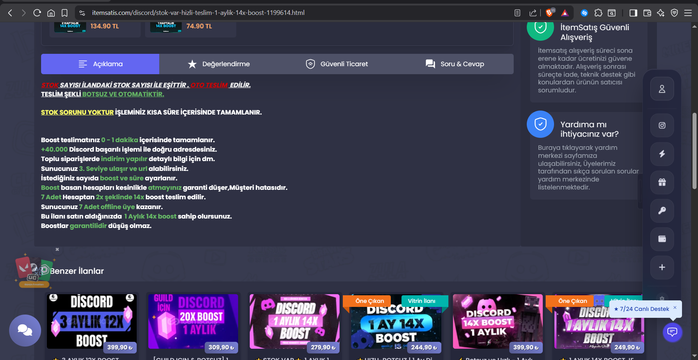Open the 244,90 Discord 1 Ay 14x listing
This screenshot has width=698, height=360.
click(396, 321)
